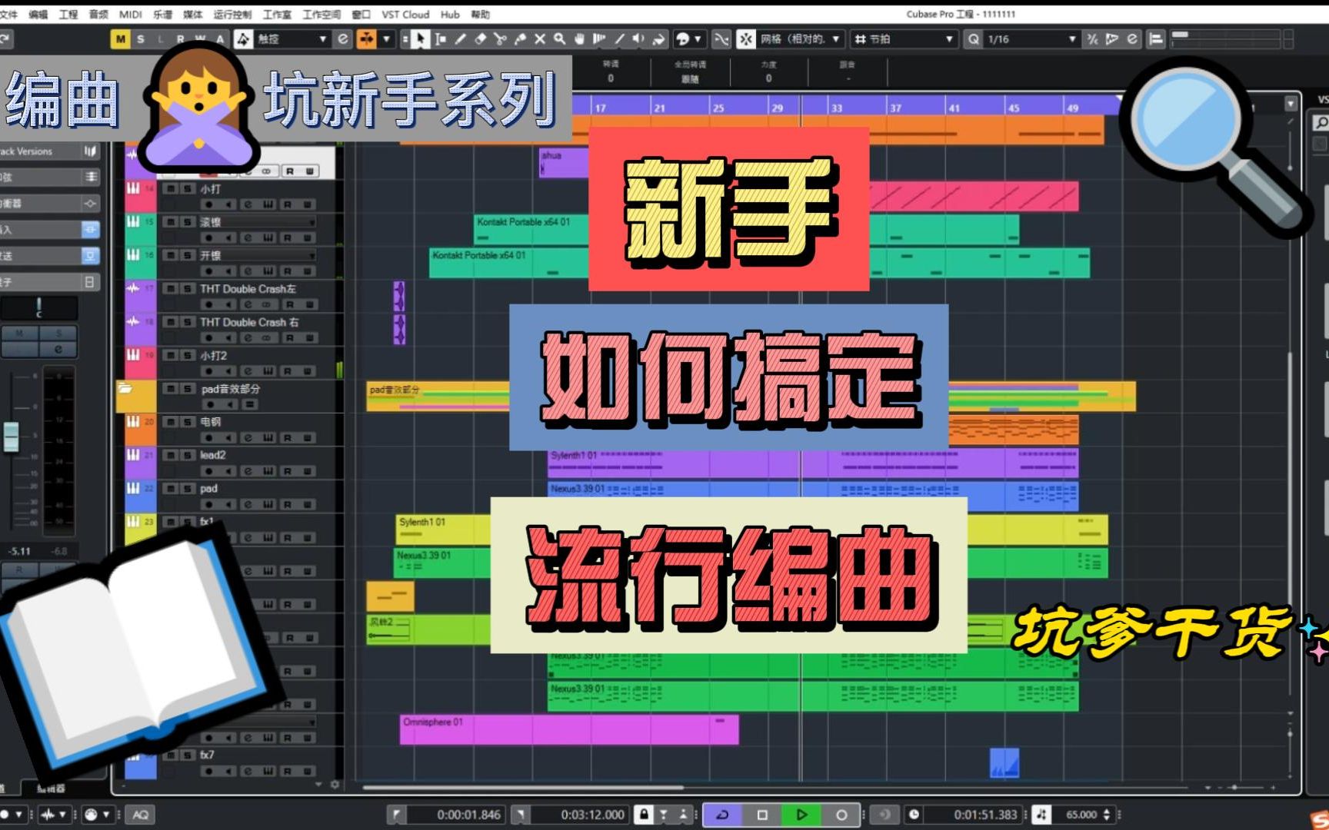Click the Stop transport button
1329x830 pixels.
click(762, 815)
